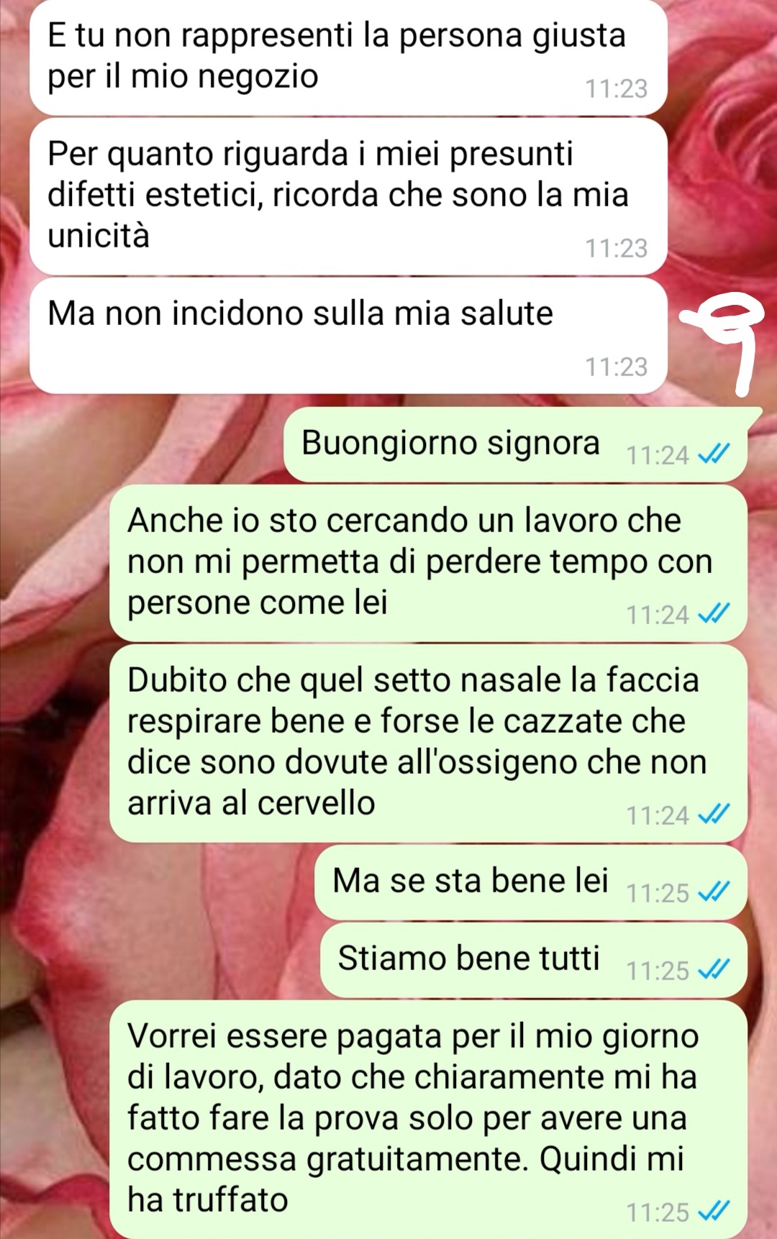This screenshot has width=777, height=1239.
Task: Select the "Stiamo bene tutti" message text
Action: pos(469,959)
